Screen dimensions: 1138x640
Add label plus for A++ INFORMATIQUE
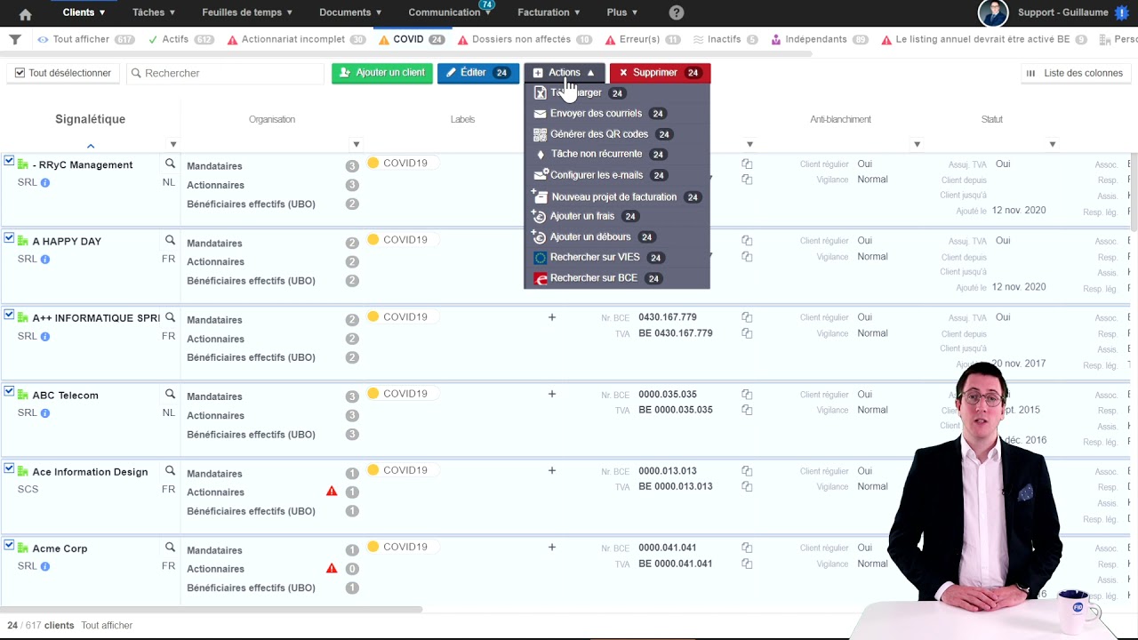551,317
